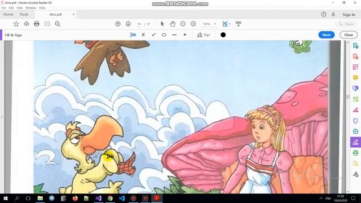Image resolution: width=361 pixels, height=203 pixels.
Task: Close the Alice.pdf tab
Action: [x=74, y=14]
